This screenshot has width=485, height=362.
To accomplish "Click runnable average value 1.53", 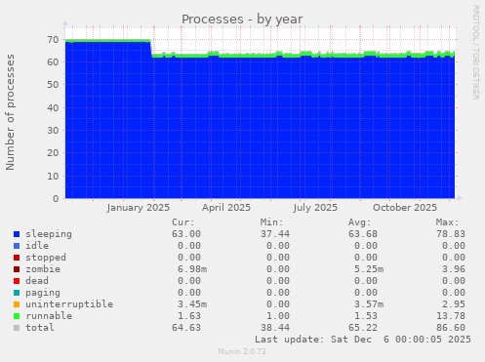I will [x=366, y=316].
